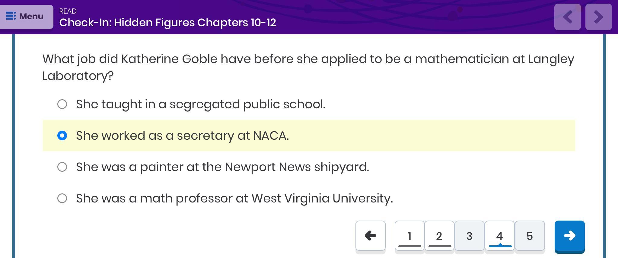Choose 'math professor at West Virginia University' option

pos(62,198)
